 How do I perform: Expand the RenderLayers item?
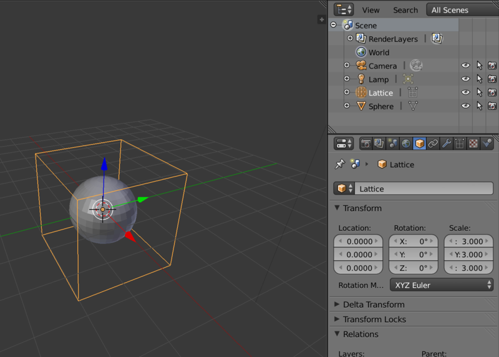(350, 38)
